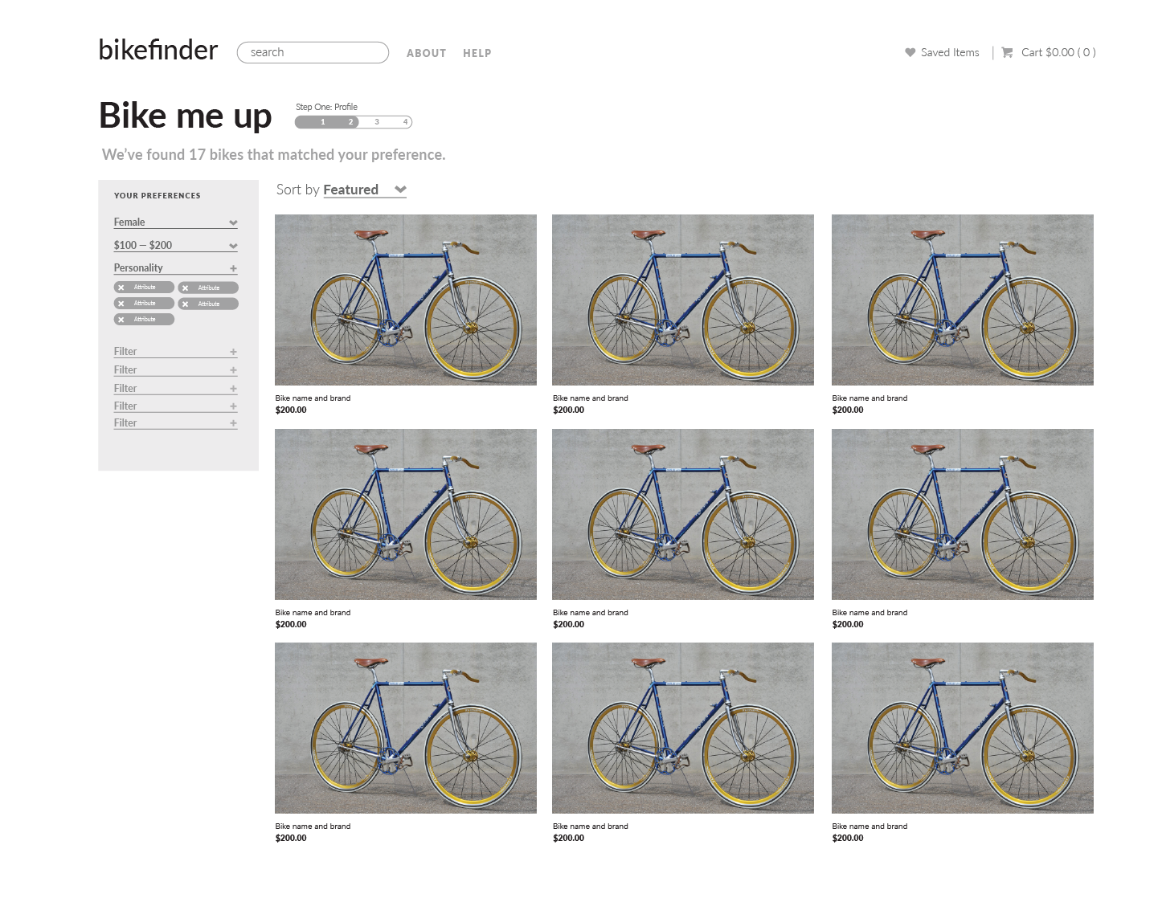Open the first bike thumbnail

(405, 300)
